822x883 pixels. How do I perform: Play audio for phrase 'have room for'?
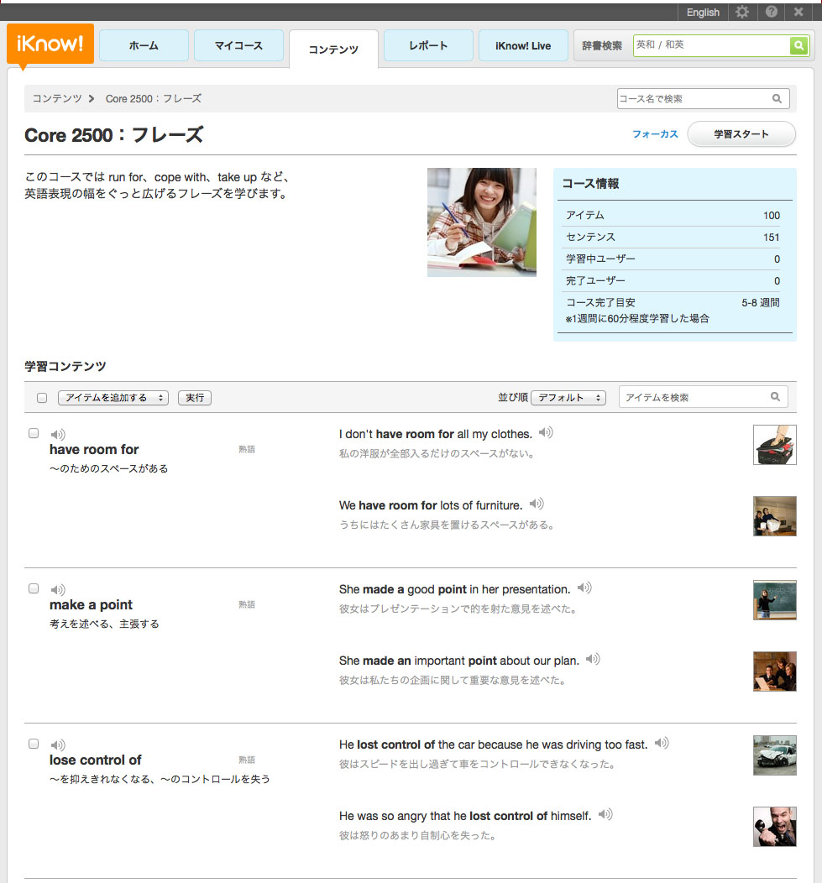pos(57,434)
